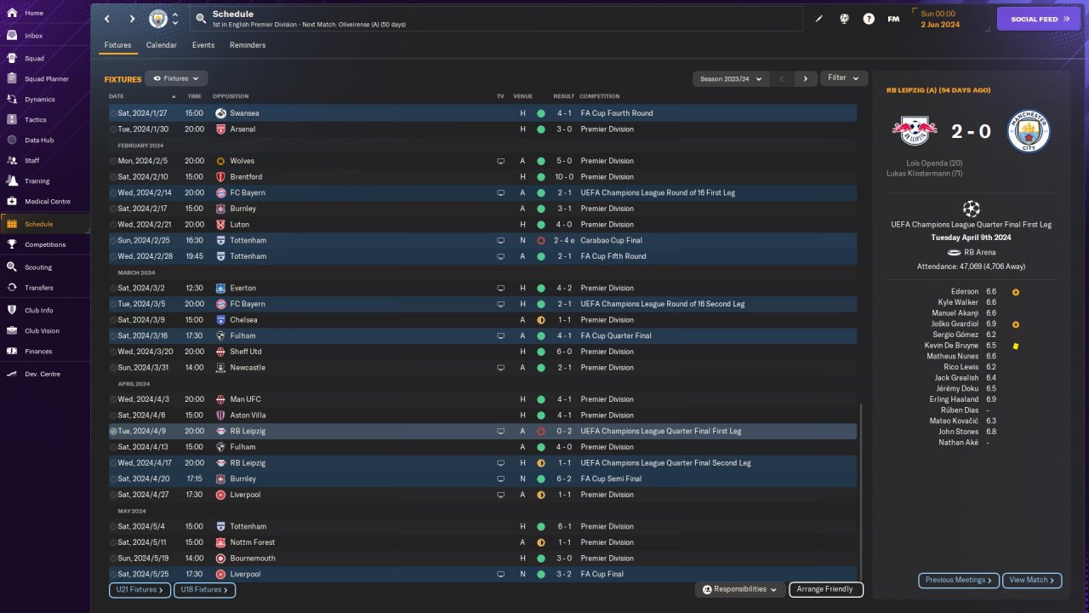Image resolution: width=1089 pixels, height=613 pixels.
Task: Select the row marker for the Nottm Forest fixture
Action: 113,542
